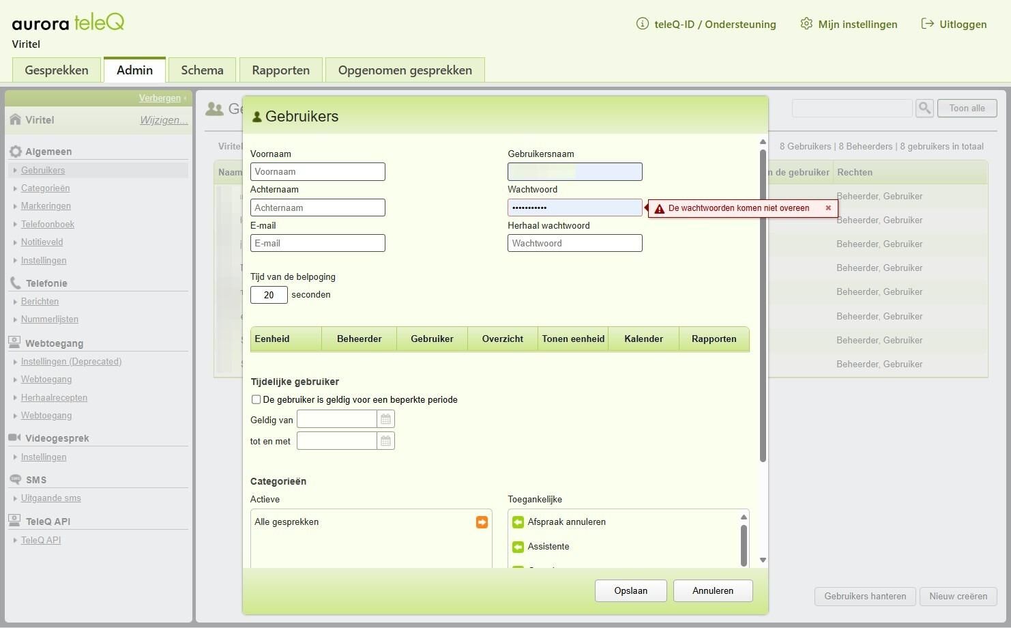Click the Annuleren button
1011x628 pixels.
tap(713, 590)
